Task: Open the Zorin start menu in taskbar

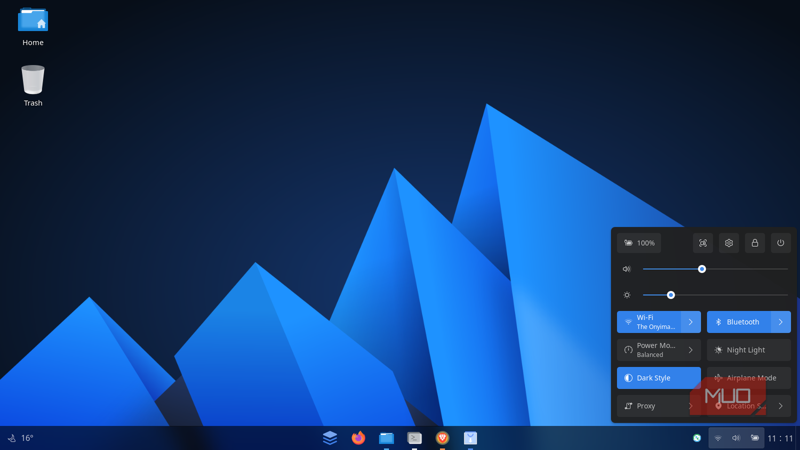Action: click(x=330, y=438)
